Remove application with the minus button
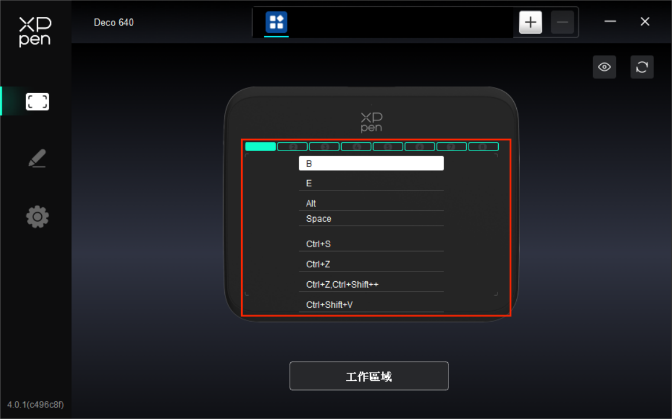Viewport: 672px width, 419px height. coord(562,23)
